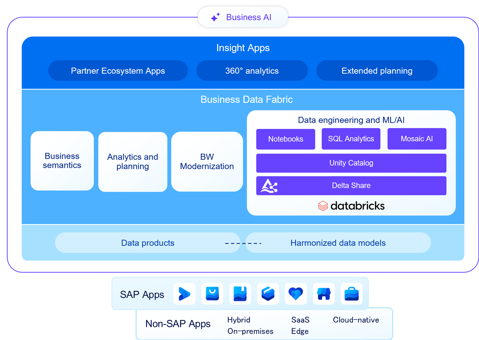Click the Delta Share sailboat-style logo

269,186
